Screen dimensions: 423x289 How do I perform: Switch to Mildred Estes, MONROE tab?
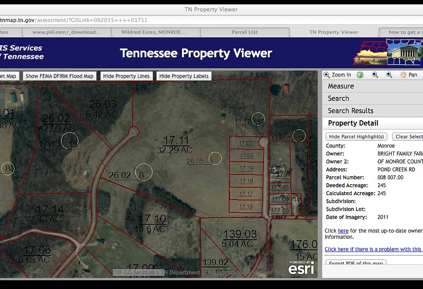(153, 32)
